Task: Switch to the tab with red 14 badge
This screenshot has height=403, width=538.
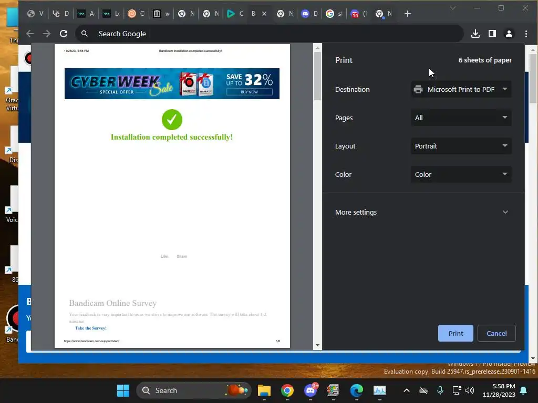Action: point(359,14)
